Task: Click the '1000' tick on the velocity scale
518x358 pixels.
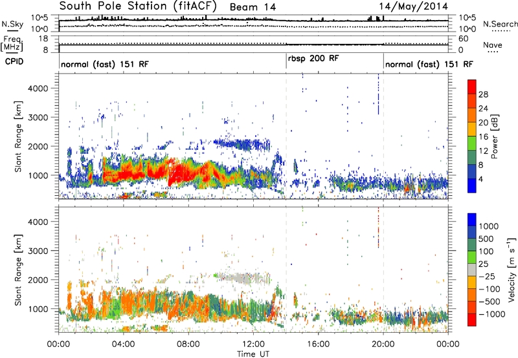Action: coord(488,226)
